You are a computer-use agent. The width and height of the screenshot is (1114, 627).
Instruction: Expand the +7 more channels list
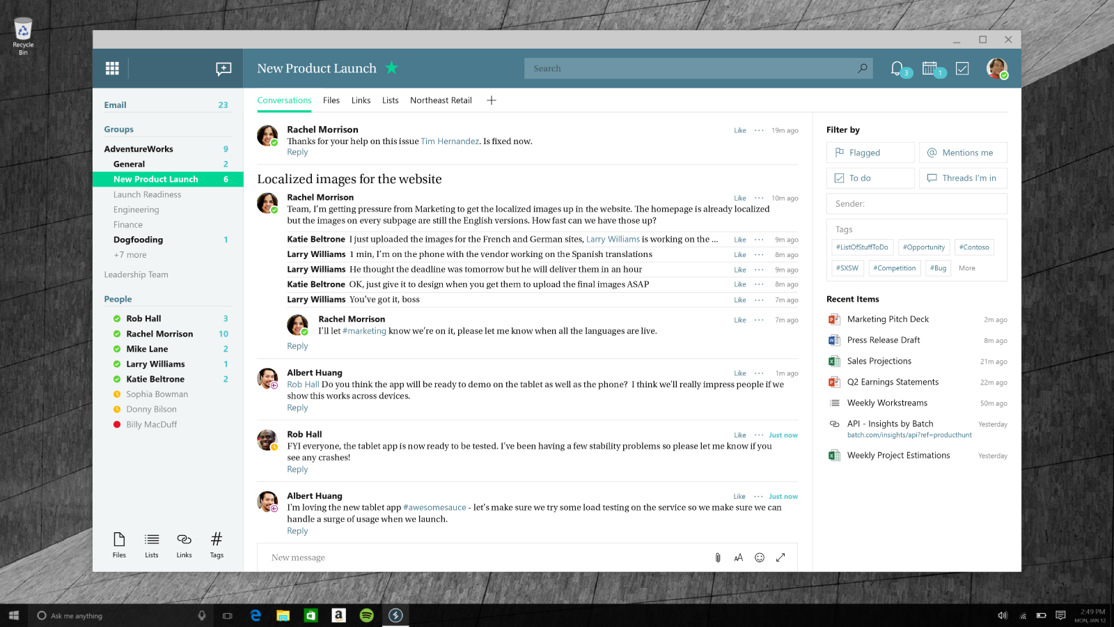click(x=130, y=255)
